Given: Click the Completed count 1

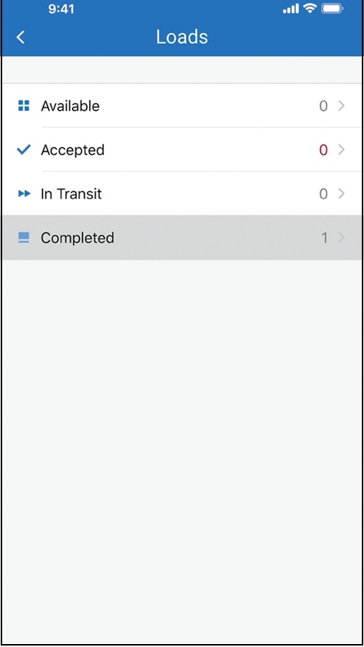Looking at the screenshot, I should pyautogui.click(x=324, y=237).
